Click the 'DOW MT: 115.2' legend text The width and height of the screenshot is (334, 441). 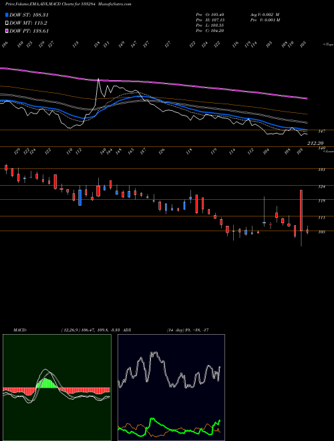28,23
